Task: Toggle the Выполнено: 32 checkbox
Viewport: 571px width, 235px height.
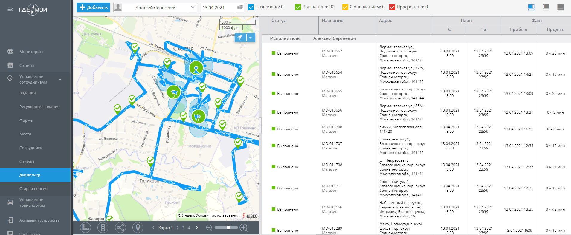Action: pos(298,7)
